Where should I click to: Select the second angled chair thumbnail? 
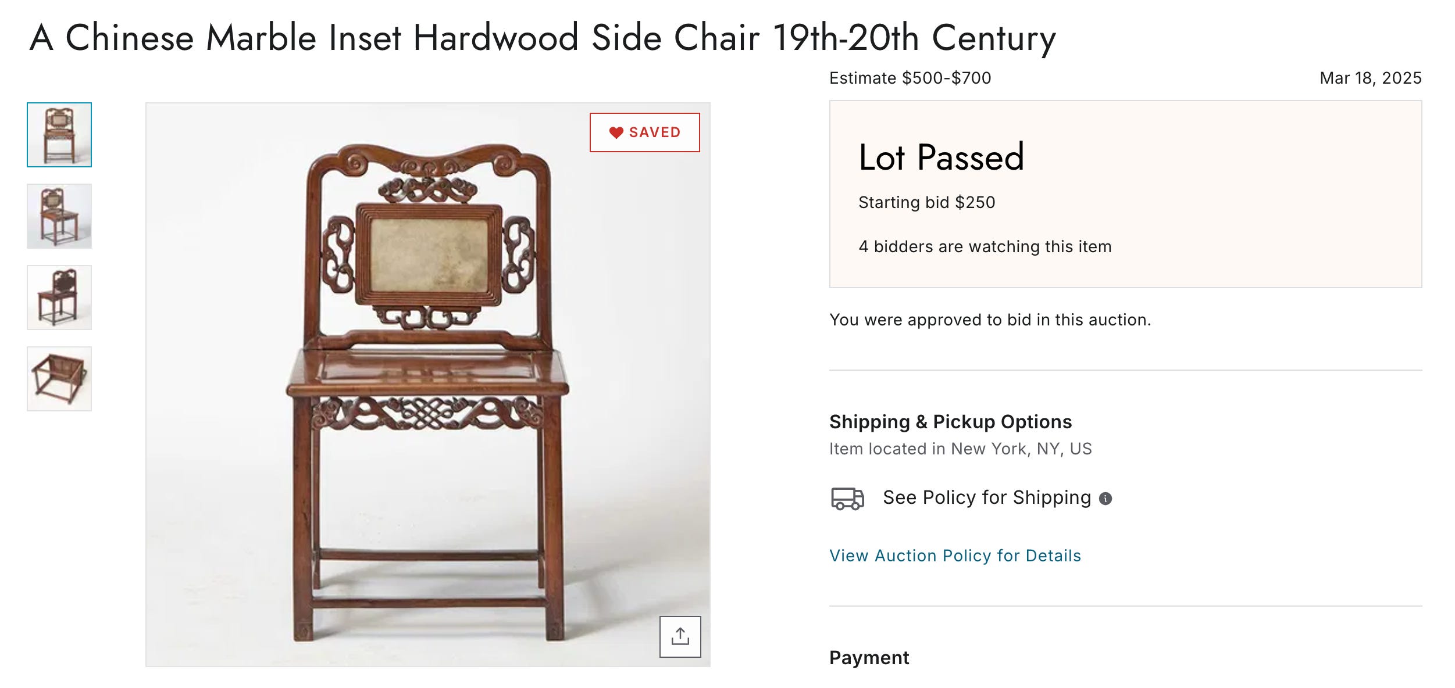click(x=59, y=216)
